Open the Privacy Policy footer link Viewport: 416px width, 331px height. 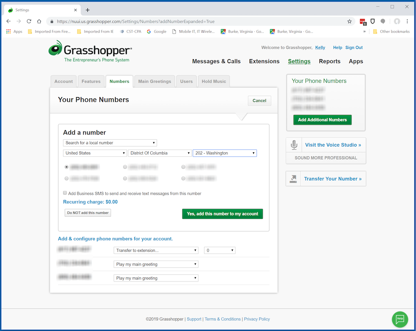point(257,319)
